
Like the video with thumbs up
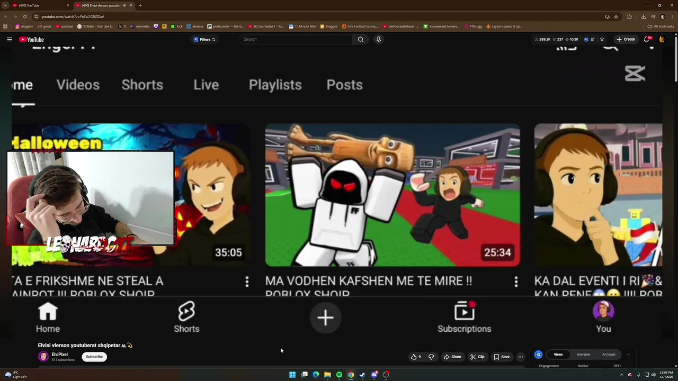416,357
